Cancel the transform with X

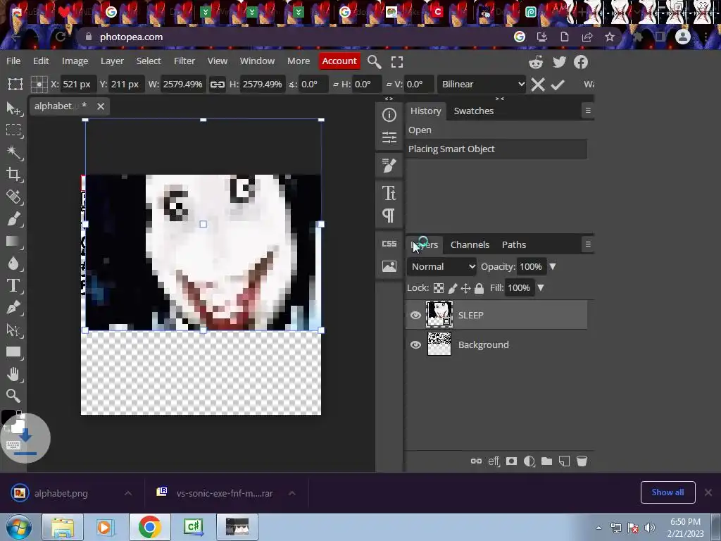(537, 85)
